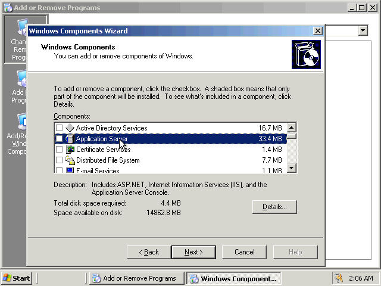Screen dimensions: 381x286
Task: Click the components list scroll up arrow
Action: tap(292, 128)
